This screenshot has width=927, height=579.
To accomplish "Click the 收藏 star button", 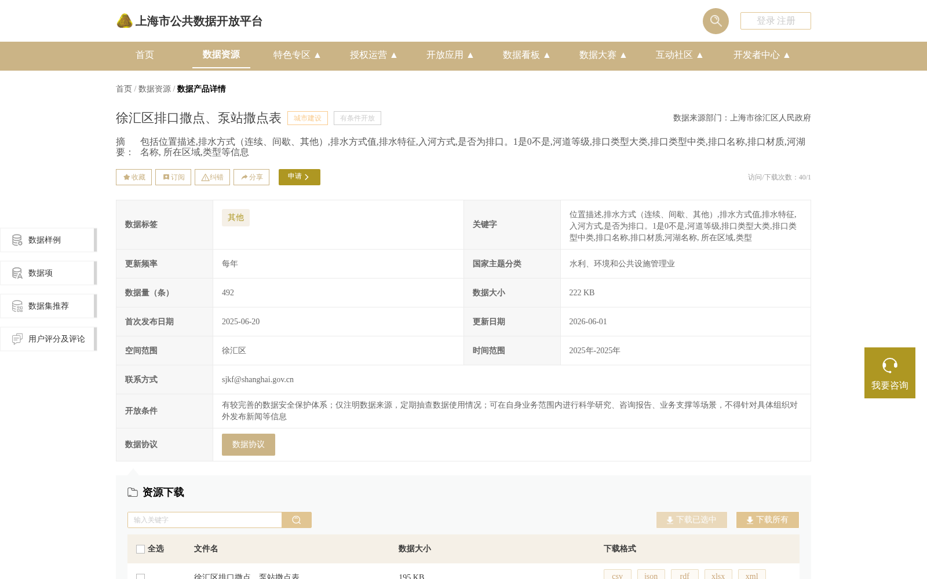I will point(134,177).
